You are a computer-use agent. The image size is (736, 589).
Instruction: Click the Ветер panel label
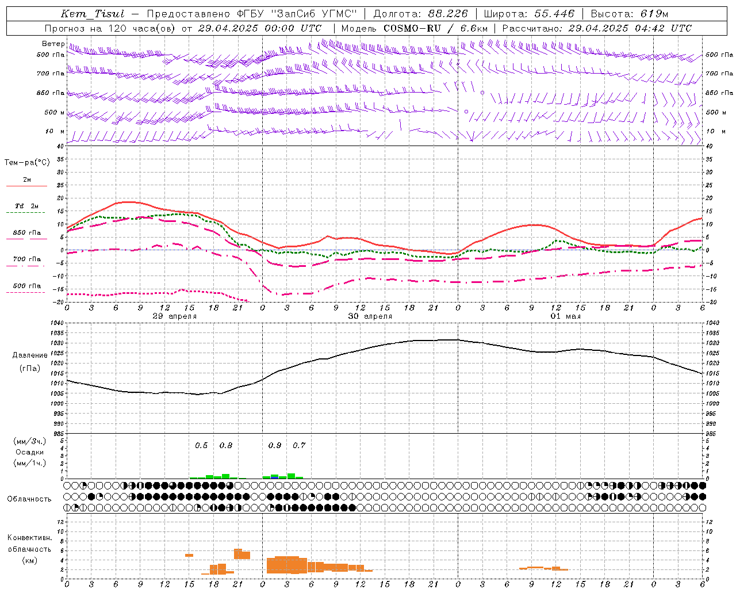pyautogui.click(x=53, y=44)
